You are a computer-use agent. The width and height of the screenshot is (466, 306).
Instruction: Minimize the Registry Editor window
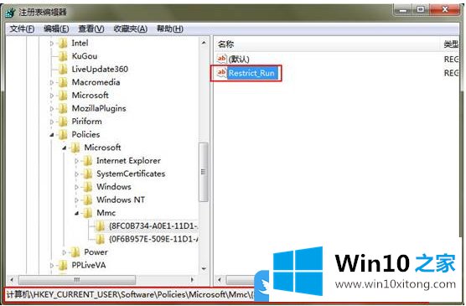pyautogui.click(x=403, y=10)
